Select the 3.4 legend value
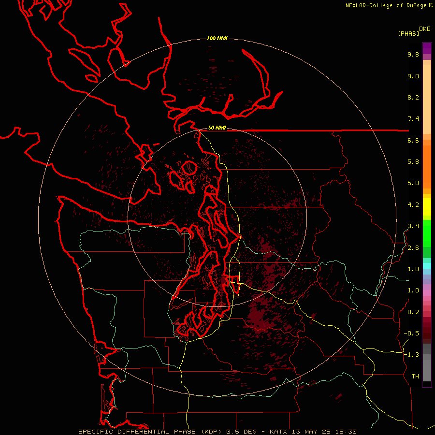 click(413, 226)
